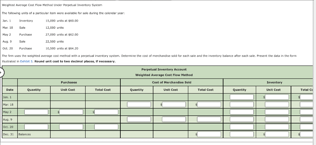Click the 'Cost of Merchandise Sold' group header
Image resolution: width=316 pixels, height=145 pixels.
click(x=172, y=83)
